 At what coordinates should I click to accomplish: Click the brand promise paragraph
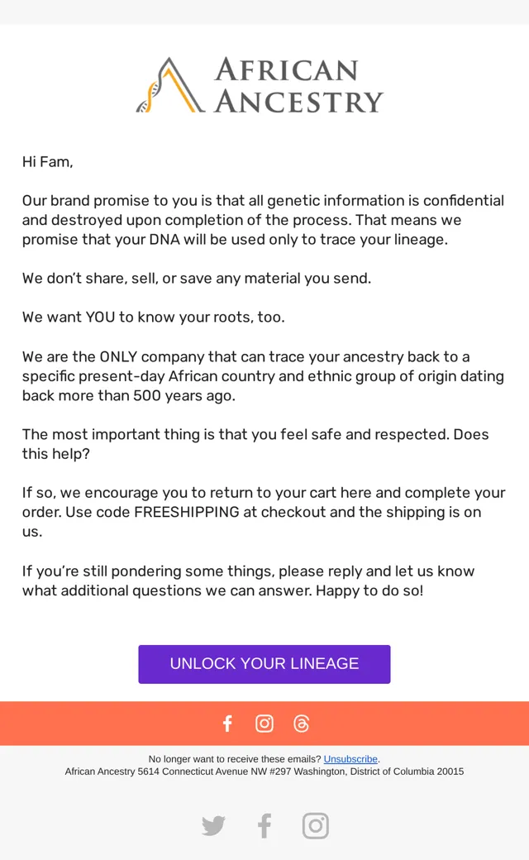pos(263,220)
